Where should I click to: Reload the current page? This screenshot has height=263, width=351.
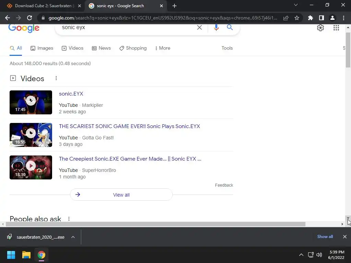click(29, 18)
